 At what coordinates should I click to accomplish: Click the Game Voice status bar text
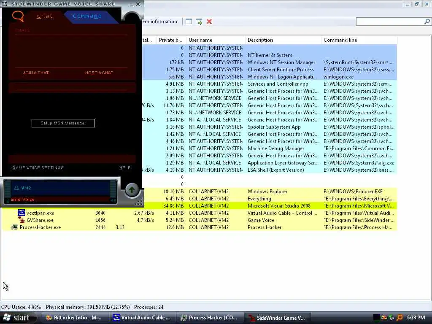pyautogui.click(x=23, y=200)
